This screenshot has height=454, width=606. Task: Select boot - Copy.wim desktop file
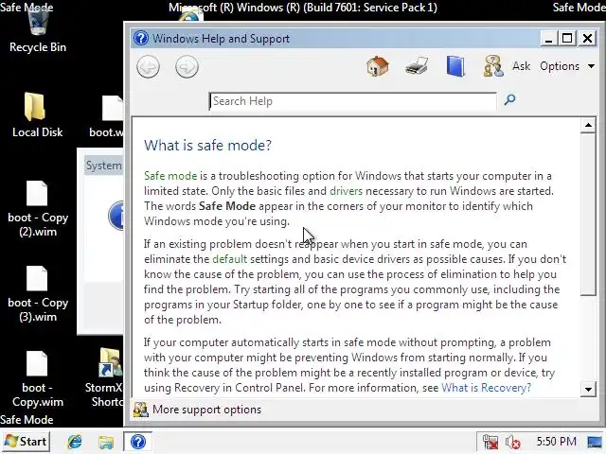point(38,379)
